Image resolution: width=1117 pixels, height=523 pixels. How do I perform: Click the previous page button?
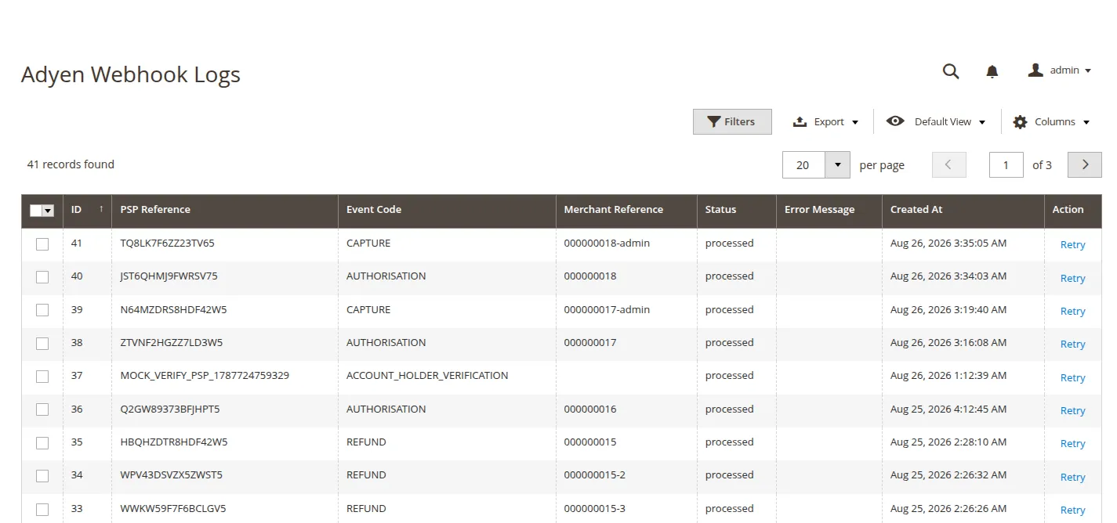pos(948,164)
